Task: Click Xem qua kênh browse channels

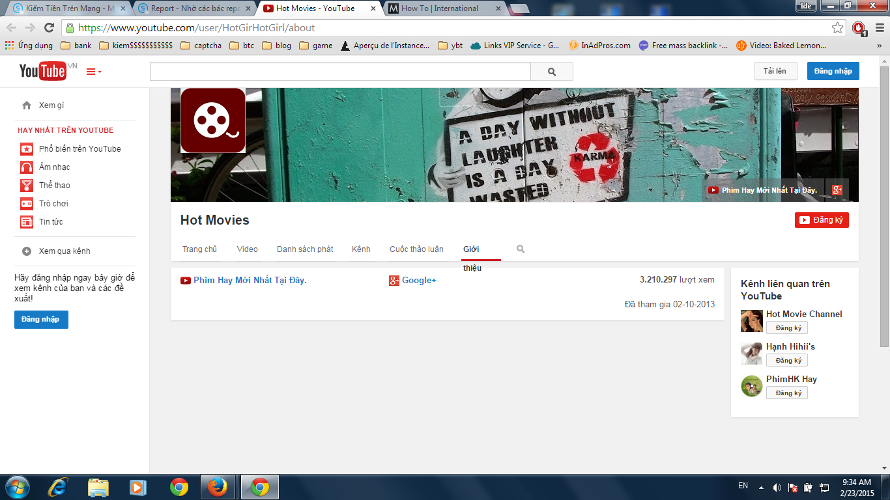Action: point(56,251)
